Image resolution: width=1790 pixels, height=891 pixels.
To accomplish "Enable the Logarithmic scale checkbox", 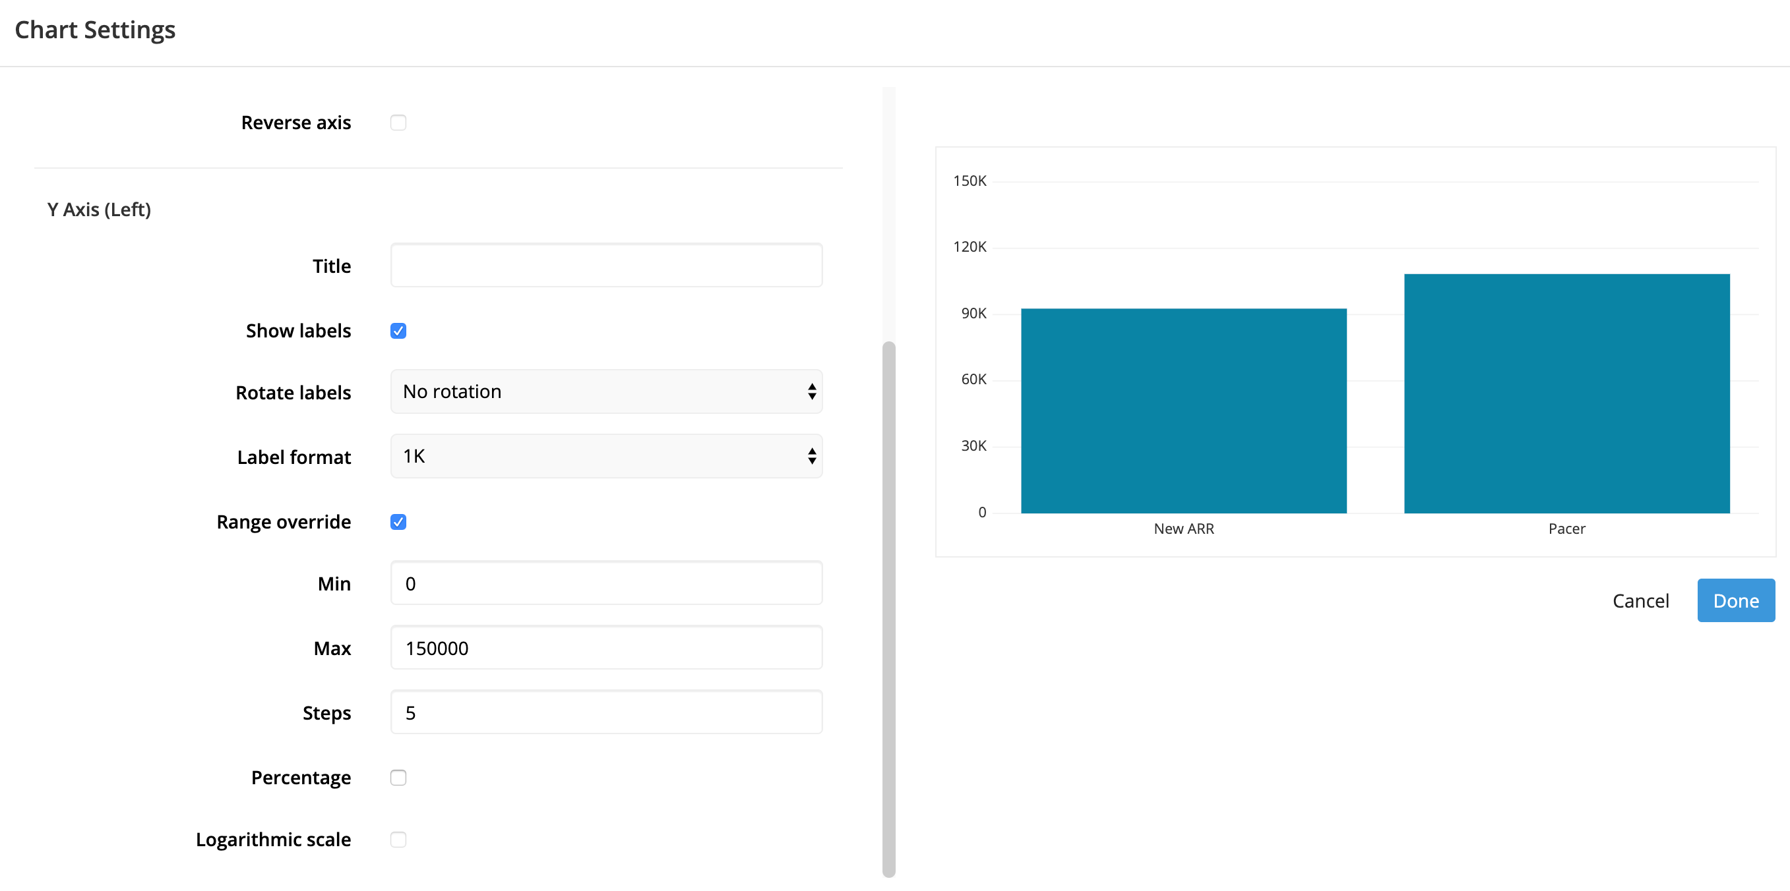I will click(x=398, y=840).
